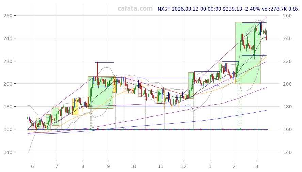Viewport: 302px width, 172px height.
Task: Click the green highlighted box between months 8 and 9
Action: point(100,92)
